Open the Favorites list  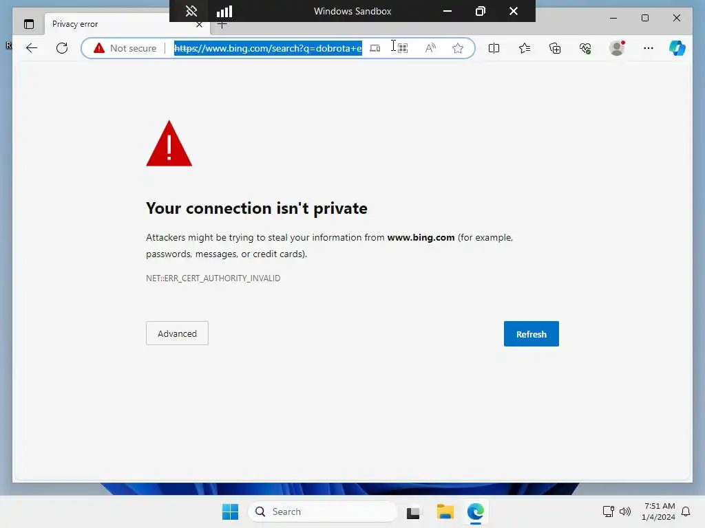pyautogui.click(x=524, y=48)
